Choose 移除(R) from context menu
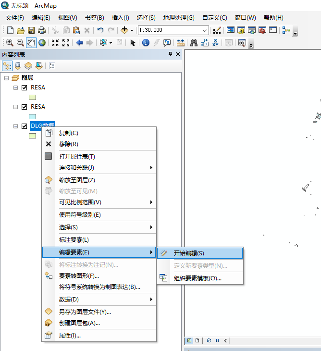The width and height of the screenshot is (321, 351). [x=99, y=144]
